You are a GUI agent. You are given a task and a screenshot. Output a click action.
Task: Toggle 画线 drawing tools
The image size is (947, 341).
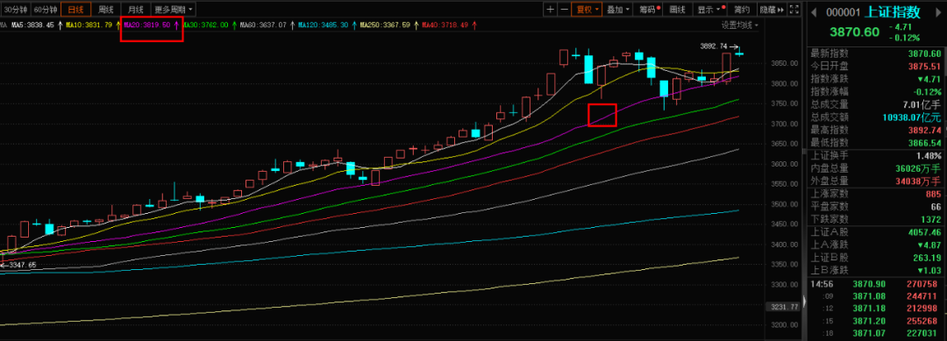[x=678, y=10]
